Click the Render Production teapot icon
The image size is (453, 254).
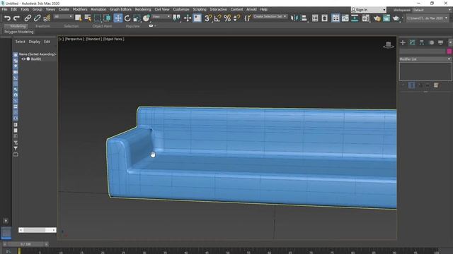point(396,18)
